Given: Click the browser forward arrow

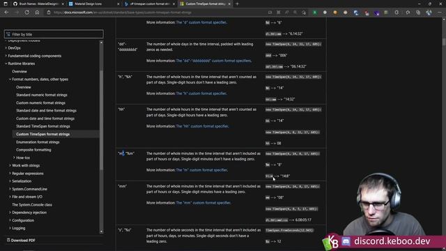Looking at the screenshot, I should (17, 13).
